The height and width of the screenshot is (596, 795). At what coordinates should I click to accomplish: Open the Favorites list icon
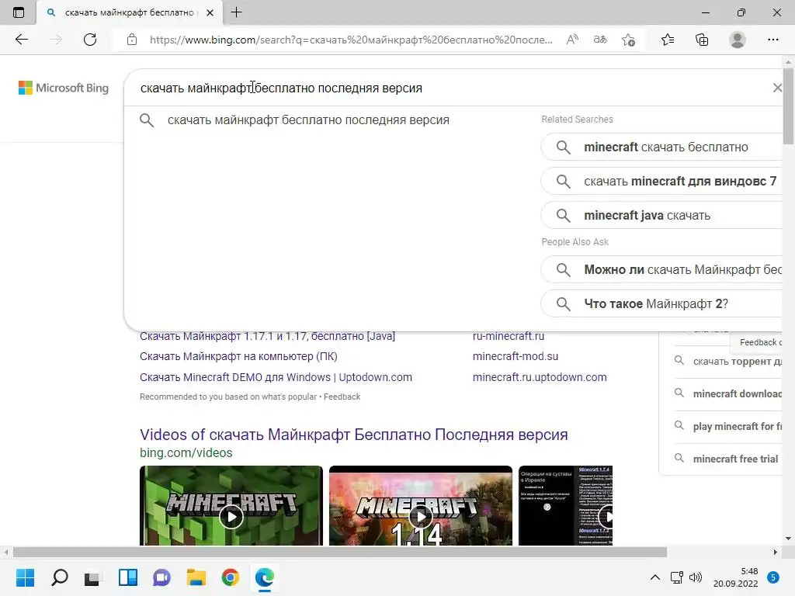pos(668,40)
